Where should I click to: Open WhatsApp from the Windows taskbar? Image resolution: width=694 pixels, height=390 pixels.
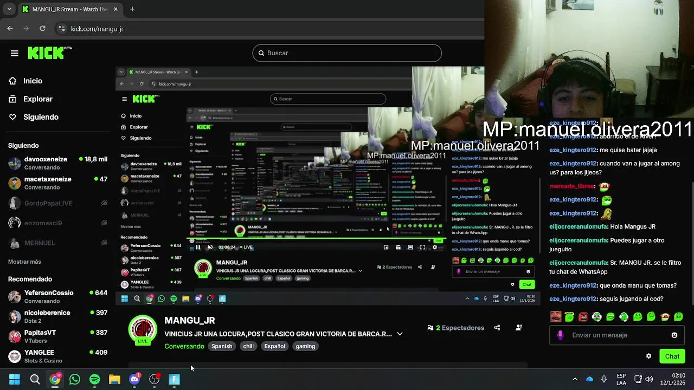pyautogui.click(x=75, y=379)
